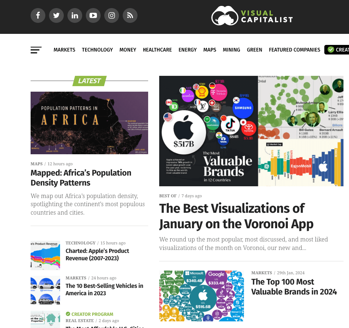Click the Creator Program label

coord(92,314)
